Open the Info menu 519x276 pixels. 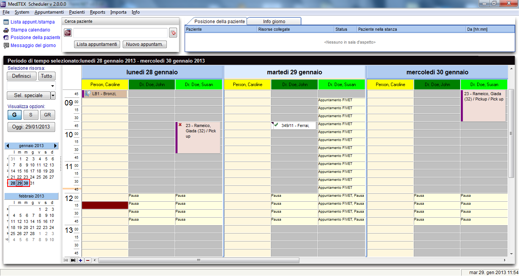click(136, 12)
